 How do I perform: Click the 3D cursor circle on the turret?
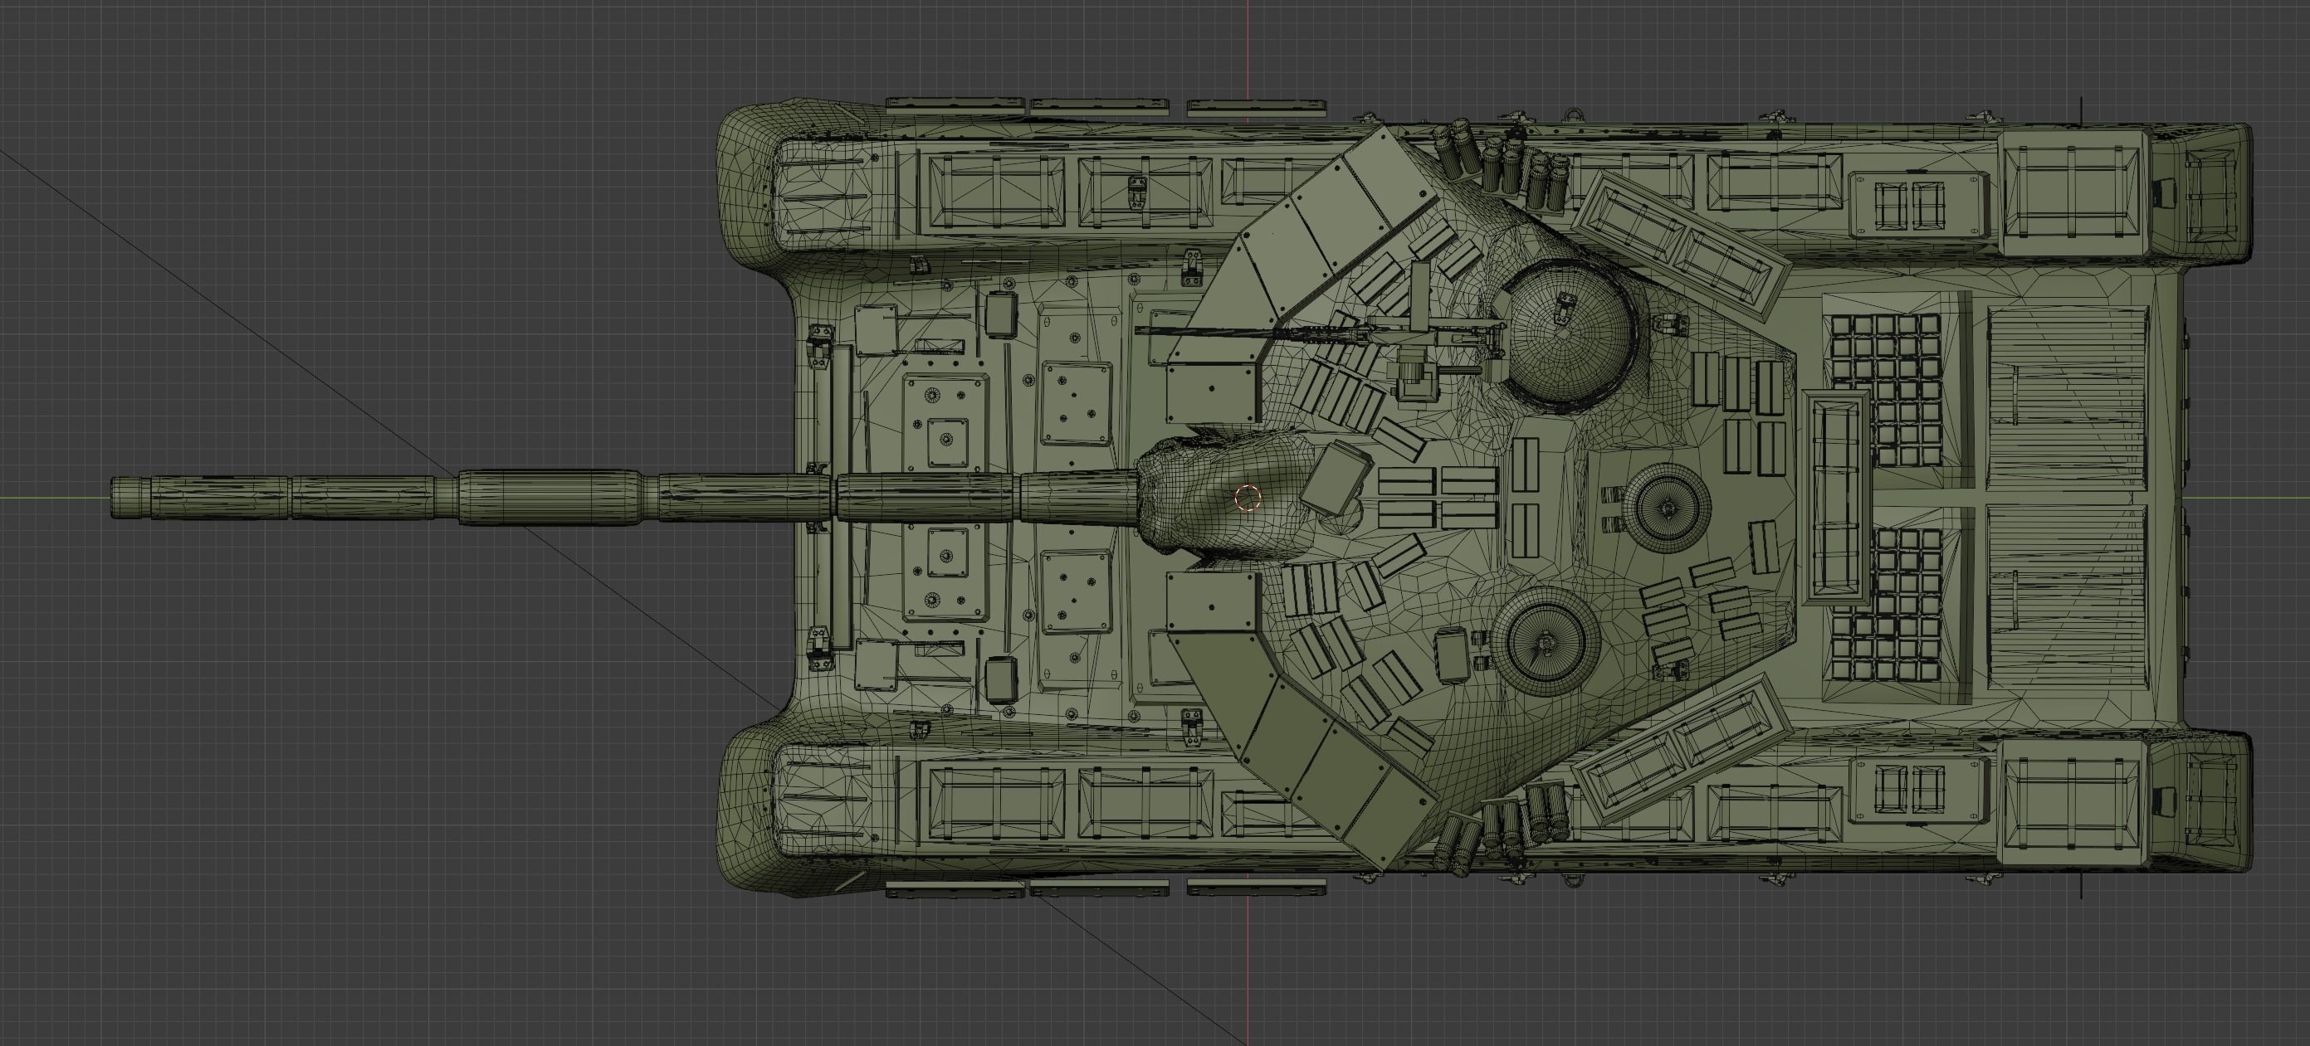1248,499
